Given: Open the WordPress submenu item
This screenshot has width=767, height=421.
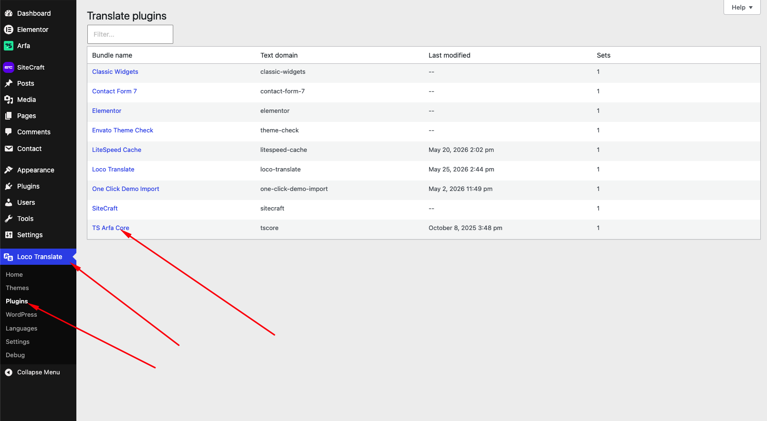Looking at the screenshot, I should (x=21, y=315).
